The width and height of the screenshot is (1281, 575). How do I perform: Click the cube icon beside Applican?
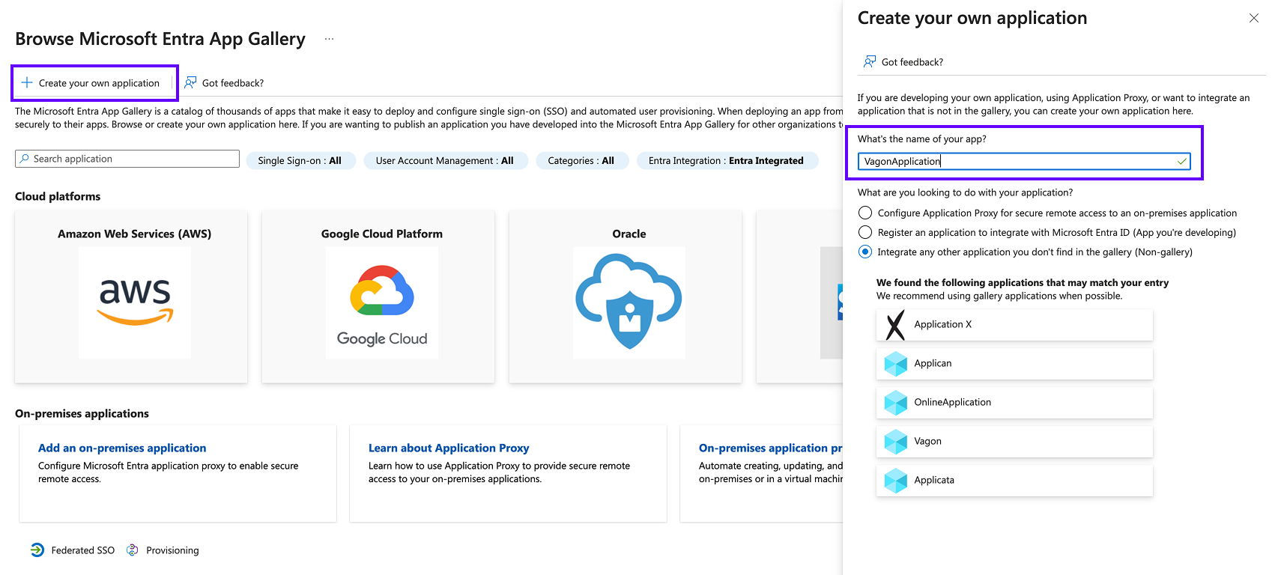[895, 364]
